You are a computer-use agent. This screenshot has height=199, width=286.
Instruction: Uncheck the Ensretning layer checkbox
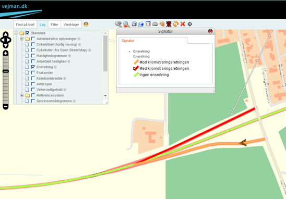click(x=33, y=67)
